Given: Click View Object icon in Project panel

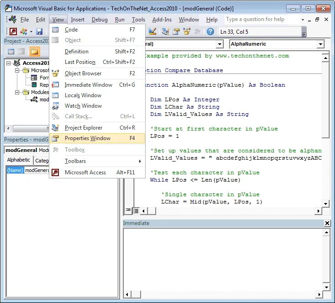Looking at the screenshot, I should coord(21,52).
